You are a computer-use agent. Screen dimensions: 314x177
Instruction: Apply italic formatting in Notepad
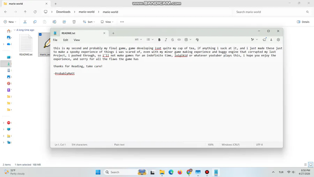[166, 40]
